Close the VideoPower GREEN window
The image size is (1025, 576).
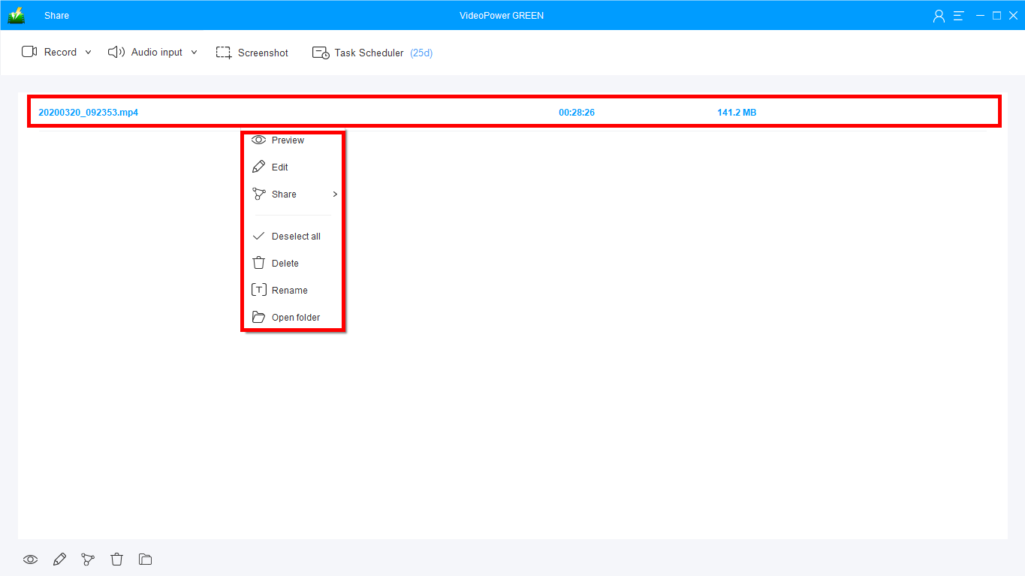coord(1013,16)
